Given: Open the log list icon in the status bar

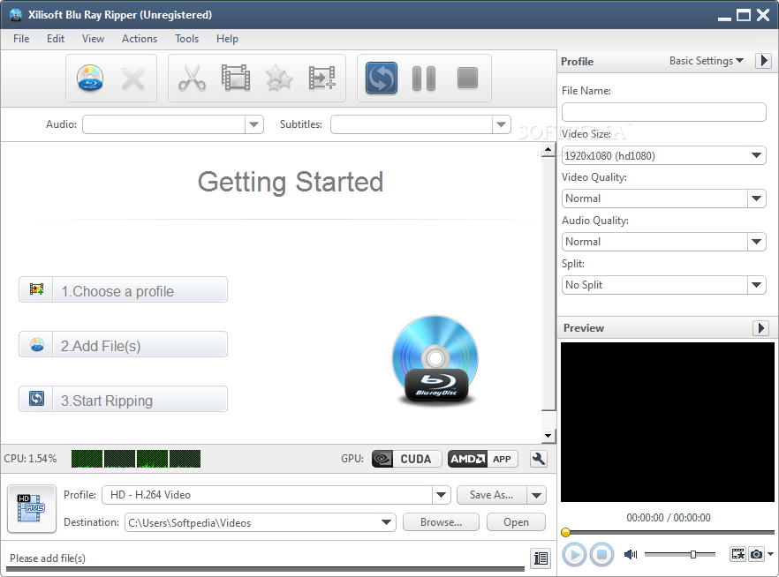Looking at the screenshot, I should coord(541,558).
